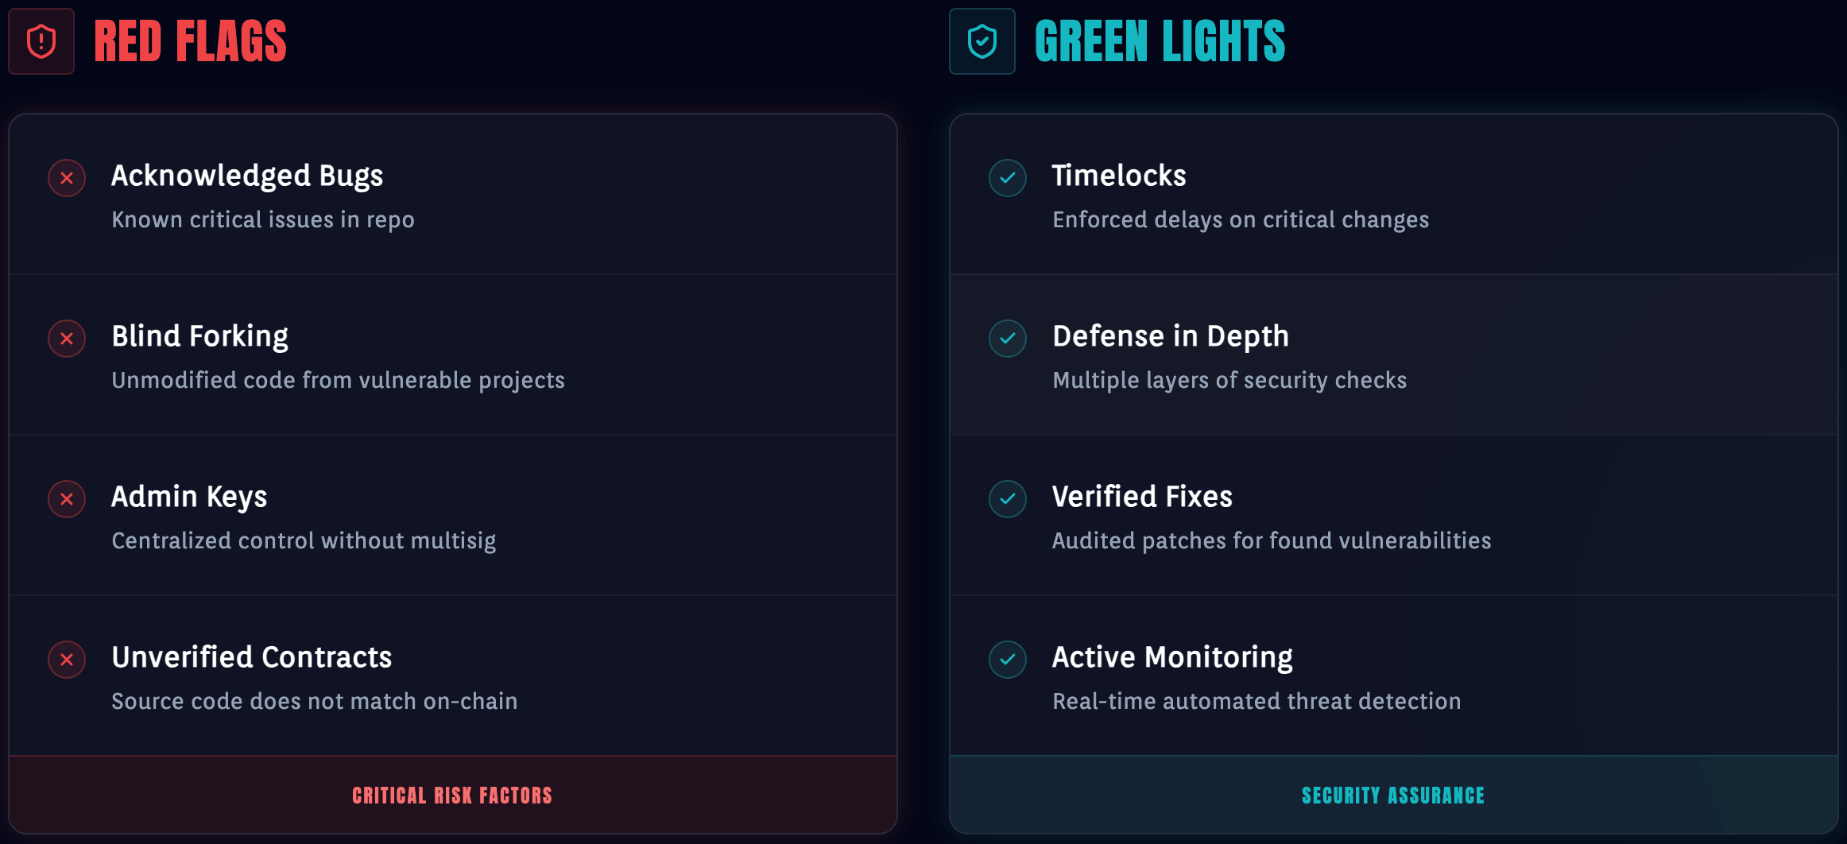Image resolution: width=1847 pixels, height=844 pixels.
Task: Click the Security Assurance label
Action: click(1392, 795)
